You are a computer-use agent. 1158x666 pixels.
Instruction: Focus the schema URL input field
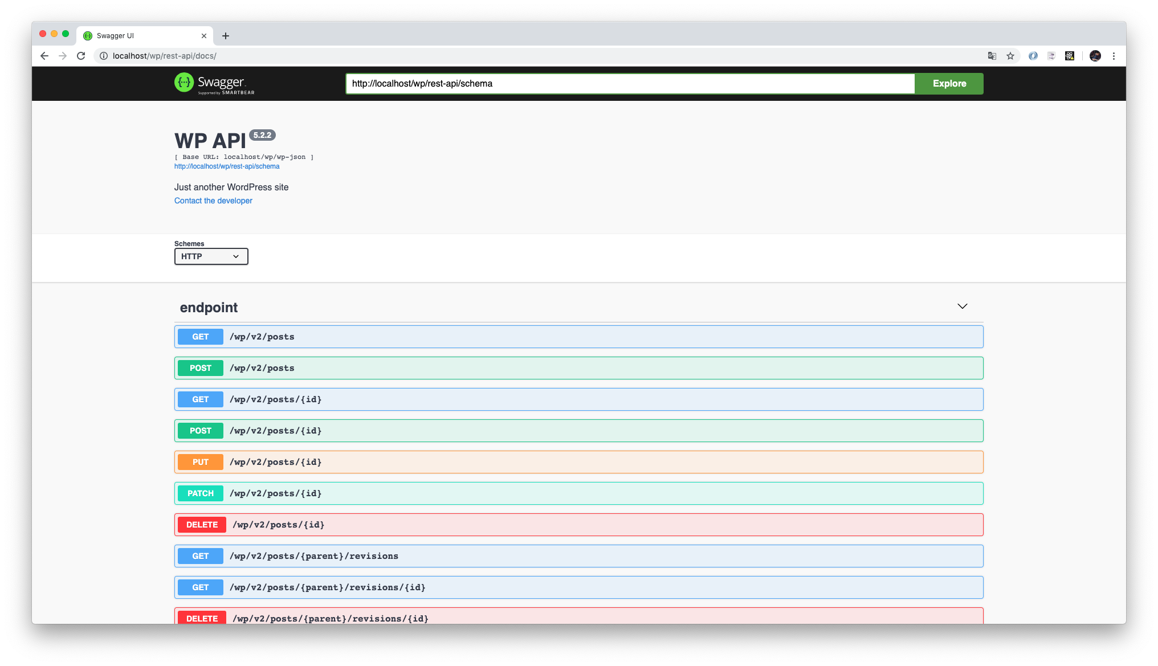(630, 84)
